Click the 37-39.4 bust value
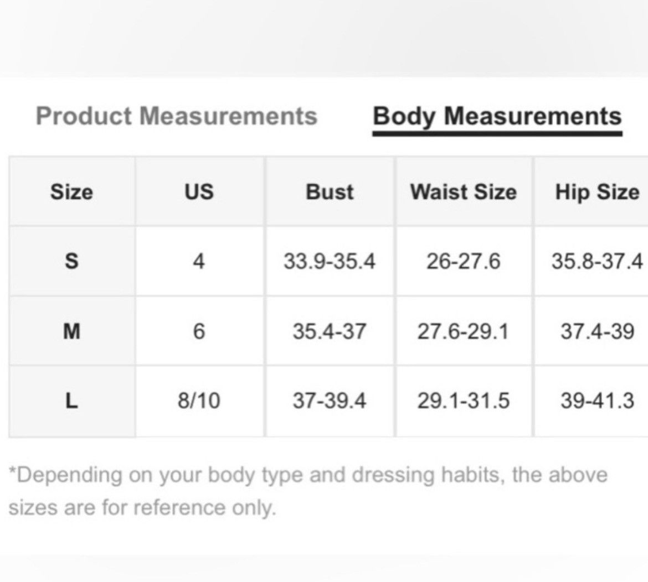 tap(330, 401)
